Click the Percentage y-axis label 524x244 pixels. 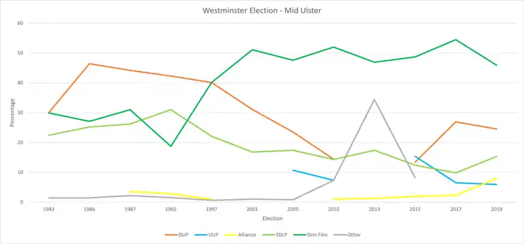12,113
